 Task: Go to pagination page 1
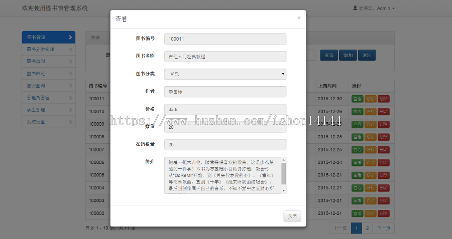point(357,228)
